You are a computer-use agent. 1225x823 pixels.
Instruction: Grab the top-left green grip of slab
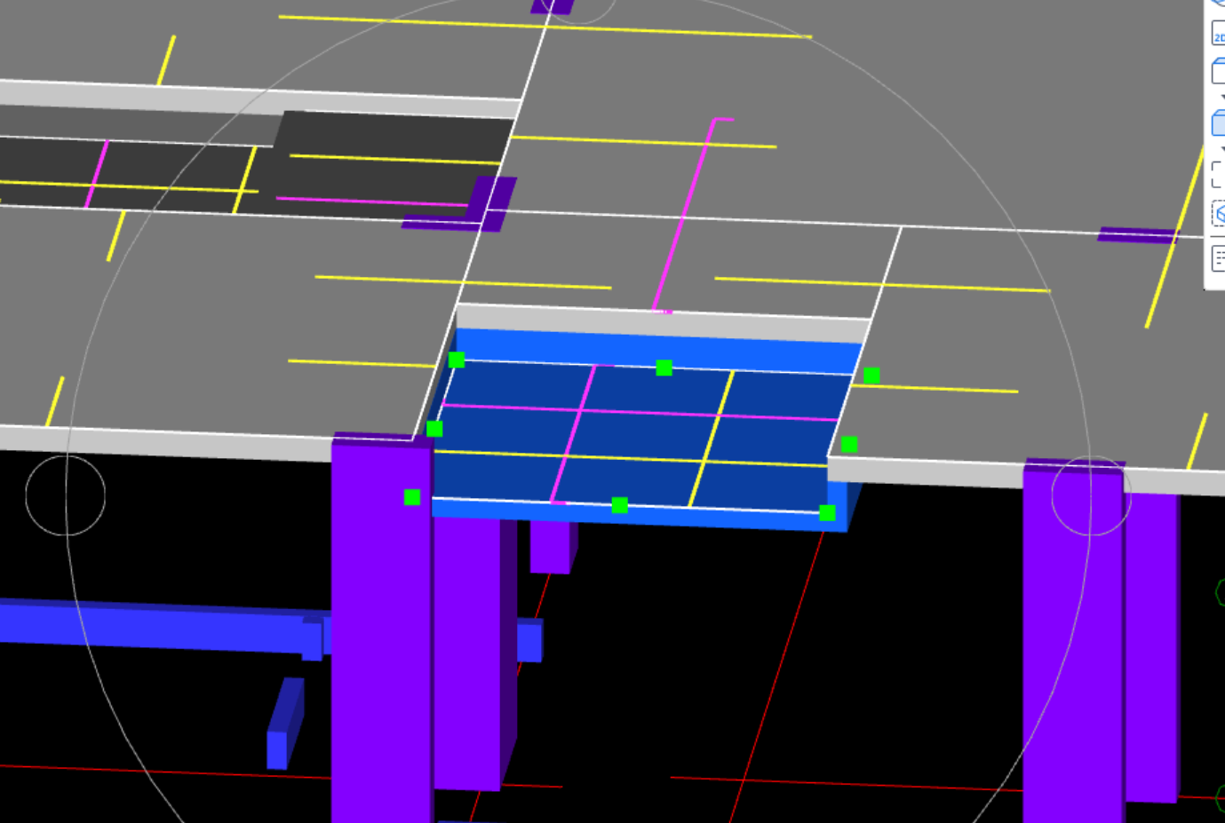(x=457, y=360)
